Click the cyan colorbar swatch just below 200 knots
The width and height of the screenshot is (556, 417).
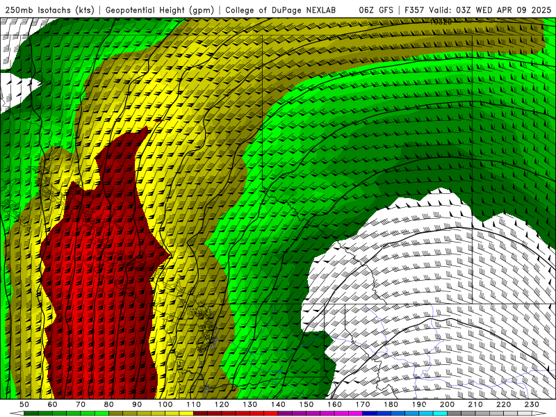(x=440, y=414)
